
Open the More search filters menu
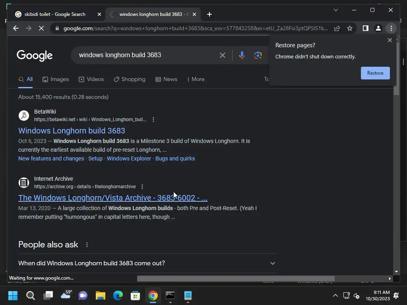point(196,79)
